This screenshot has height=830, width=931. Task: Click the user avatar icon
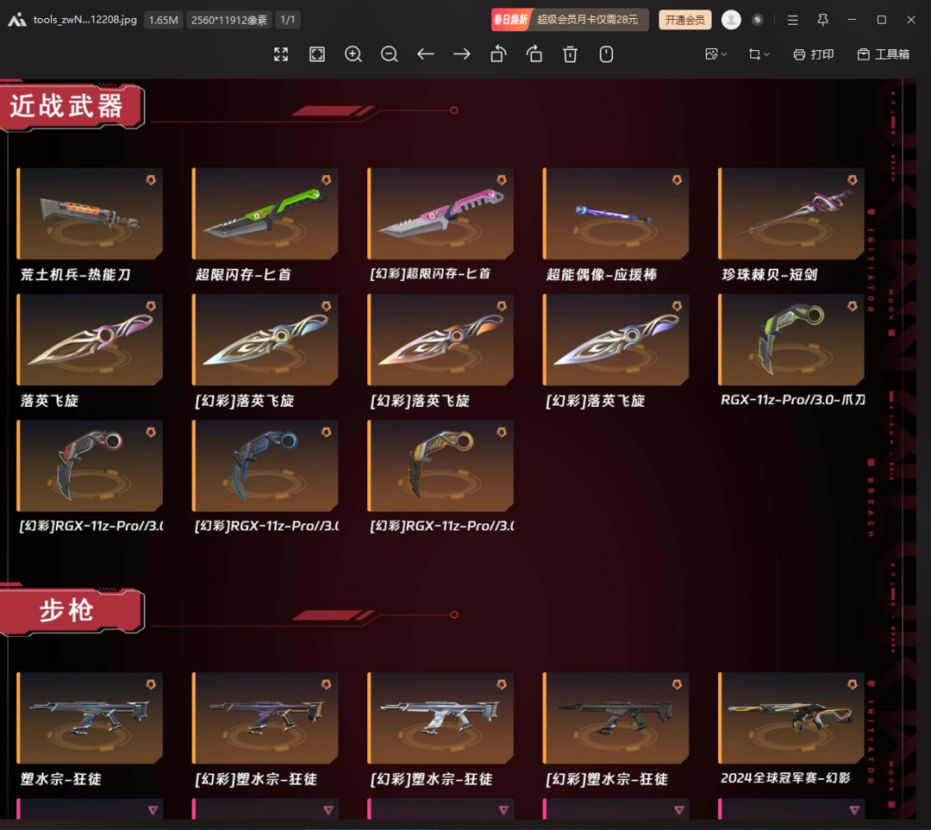point(731,20)
